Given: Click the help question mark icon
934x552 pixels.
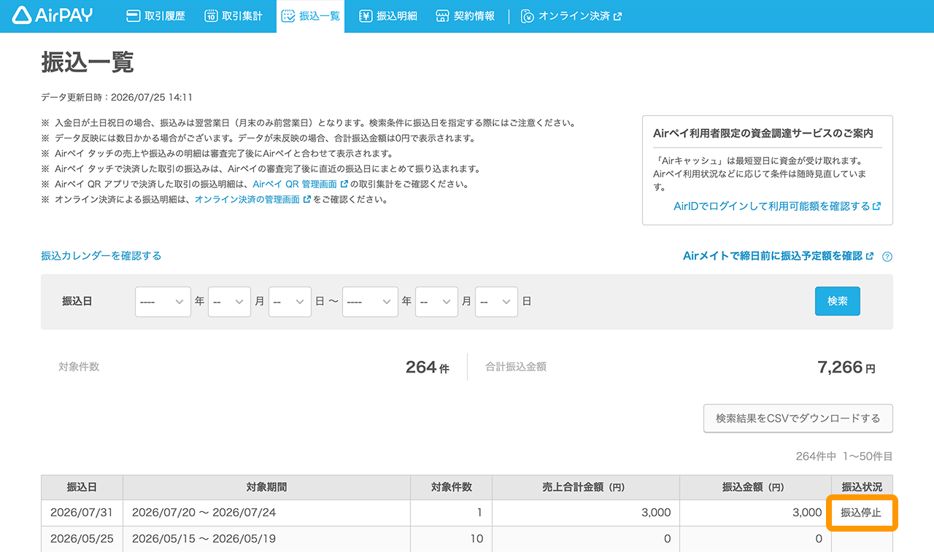Looking at the screenshot, I should [x=887, y=257].
